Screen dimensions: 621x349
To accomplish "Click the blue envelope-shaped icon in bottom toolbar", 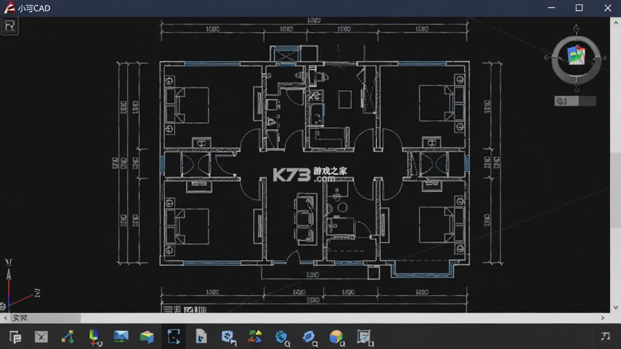I will point(121,336).
